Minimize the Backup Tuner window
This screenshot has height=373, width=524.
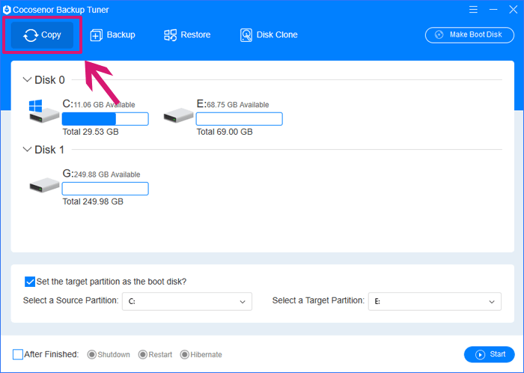tap(493, 9)
